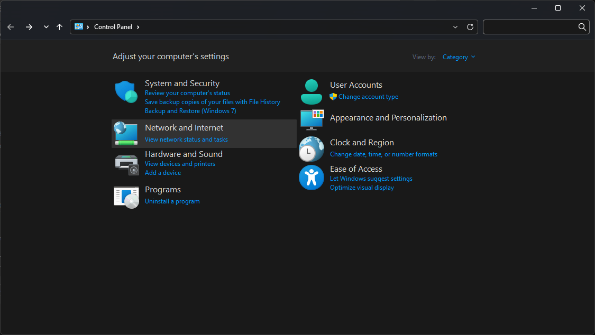This screenshot has width=595, height=335.
Task: Open Network and Internet category heading
Action: coord(184,128)
